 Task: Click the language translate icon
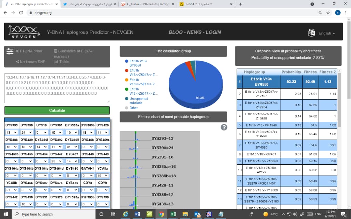click(x=311, y=33)
